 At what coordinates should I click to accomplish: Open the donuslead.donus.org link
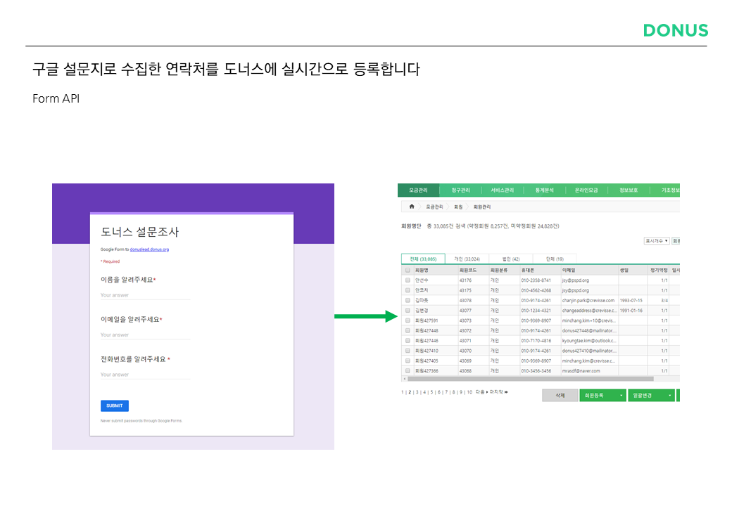149,249
